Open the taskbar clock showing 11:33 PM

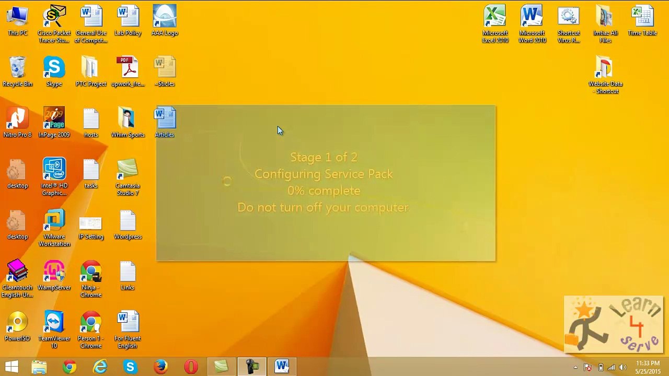[x=648, y=367]
